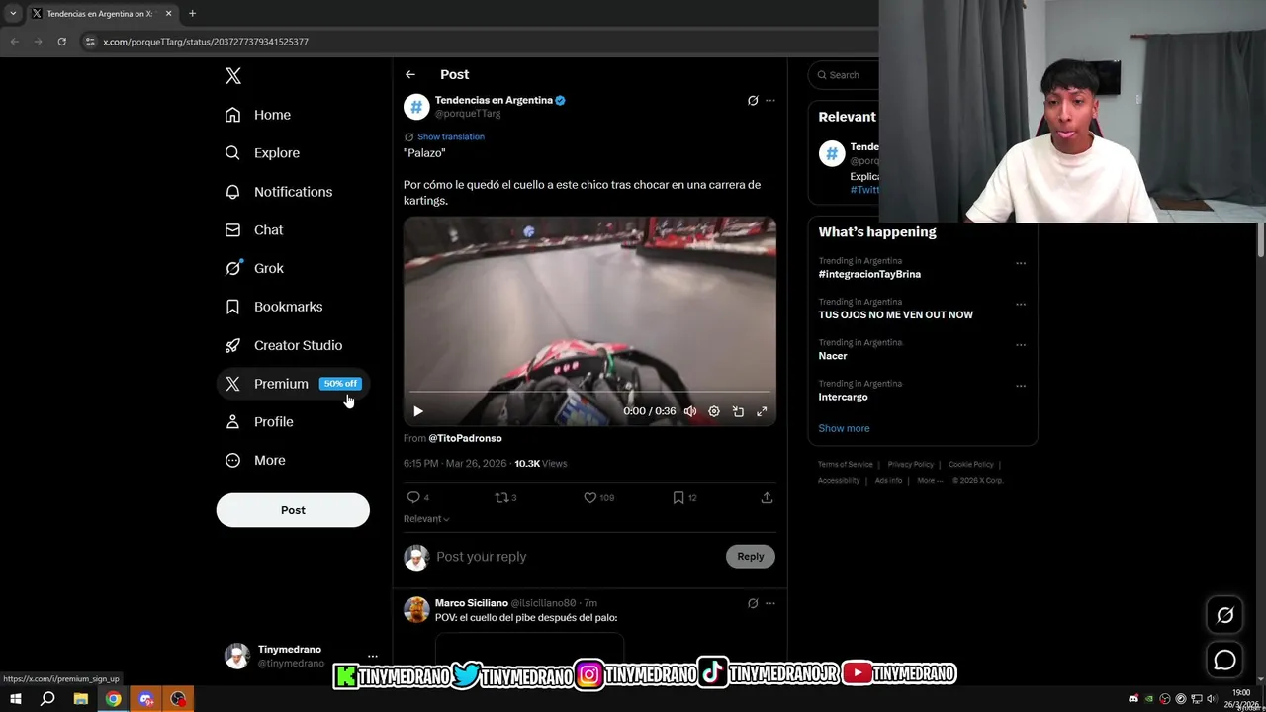Click the Post your reply field
Screen dimensions: 1266x712
tap(579, 557)
